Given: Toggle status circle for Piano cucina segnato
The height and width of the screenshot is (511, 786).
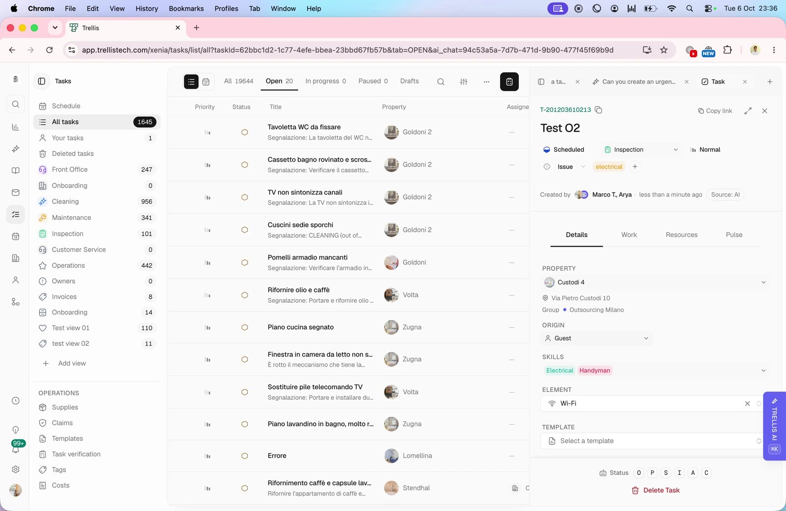Looking at the screenshot, I should tap(245, 327).
